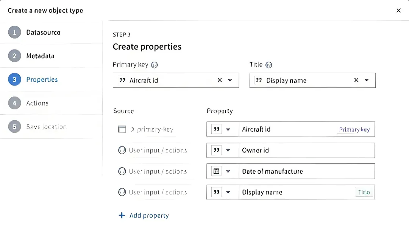Open the Primary key dropdown arrow

pyautogui.click(x=230, y=80)
